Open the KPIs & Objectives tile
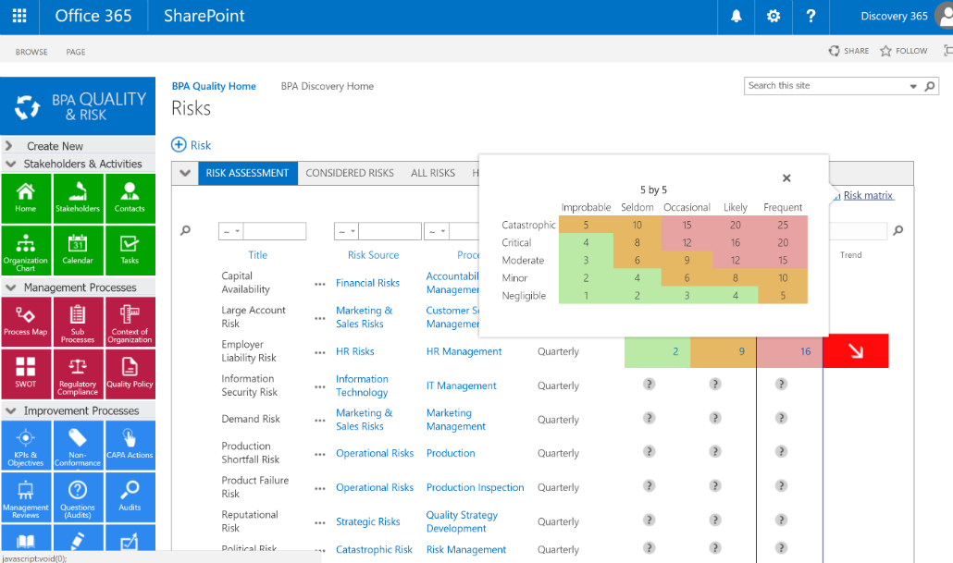The image size is (953, 563). 26,446
